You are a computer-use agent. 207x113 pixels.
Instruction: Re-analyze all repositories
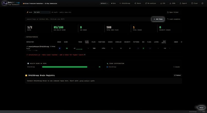point(150,3)
